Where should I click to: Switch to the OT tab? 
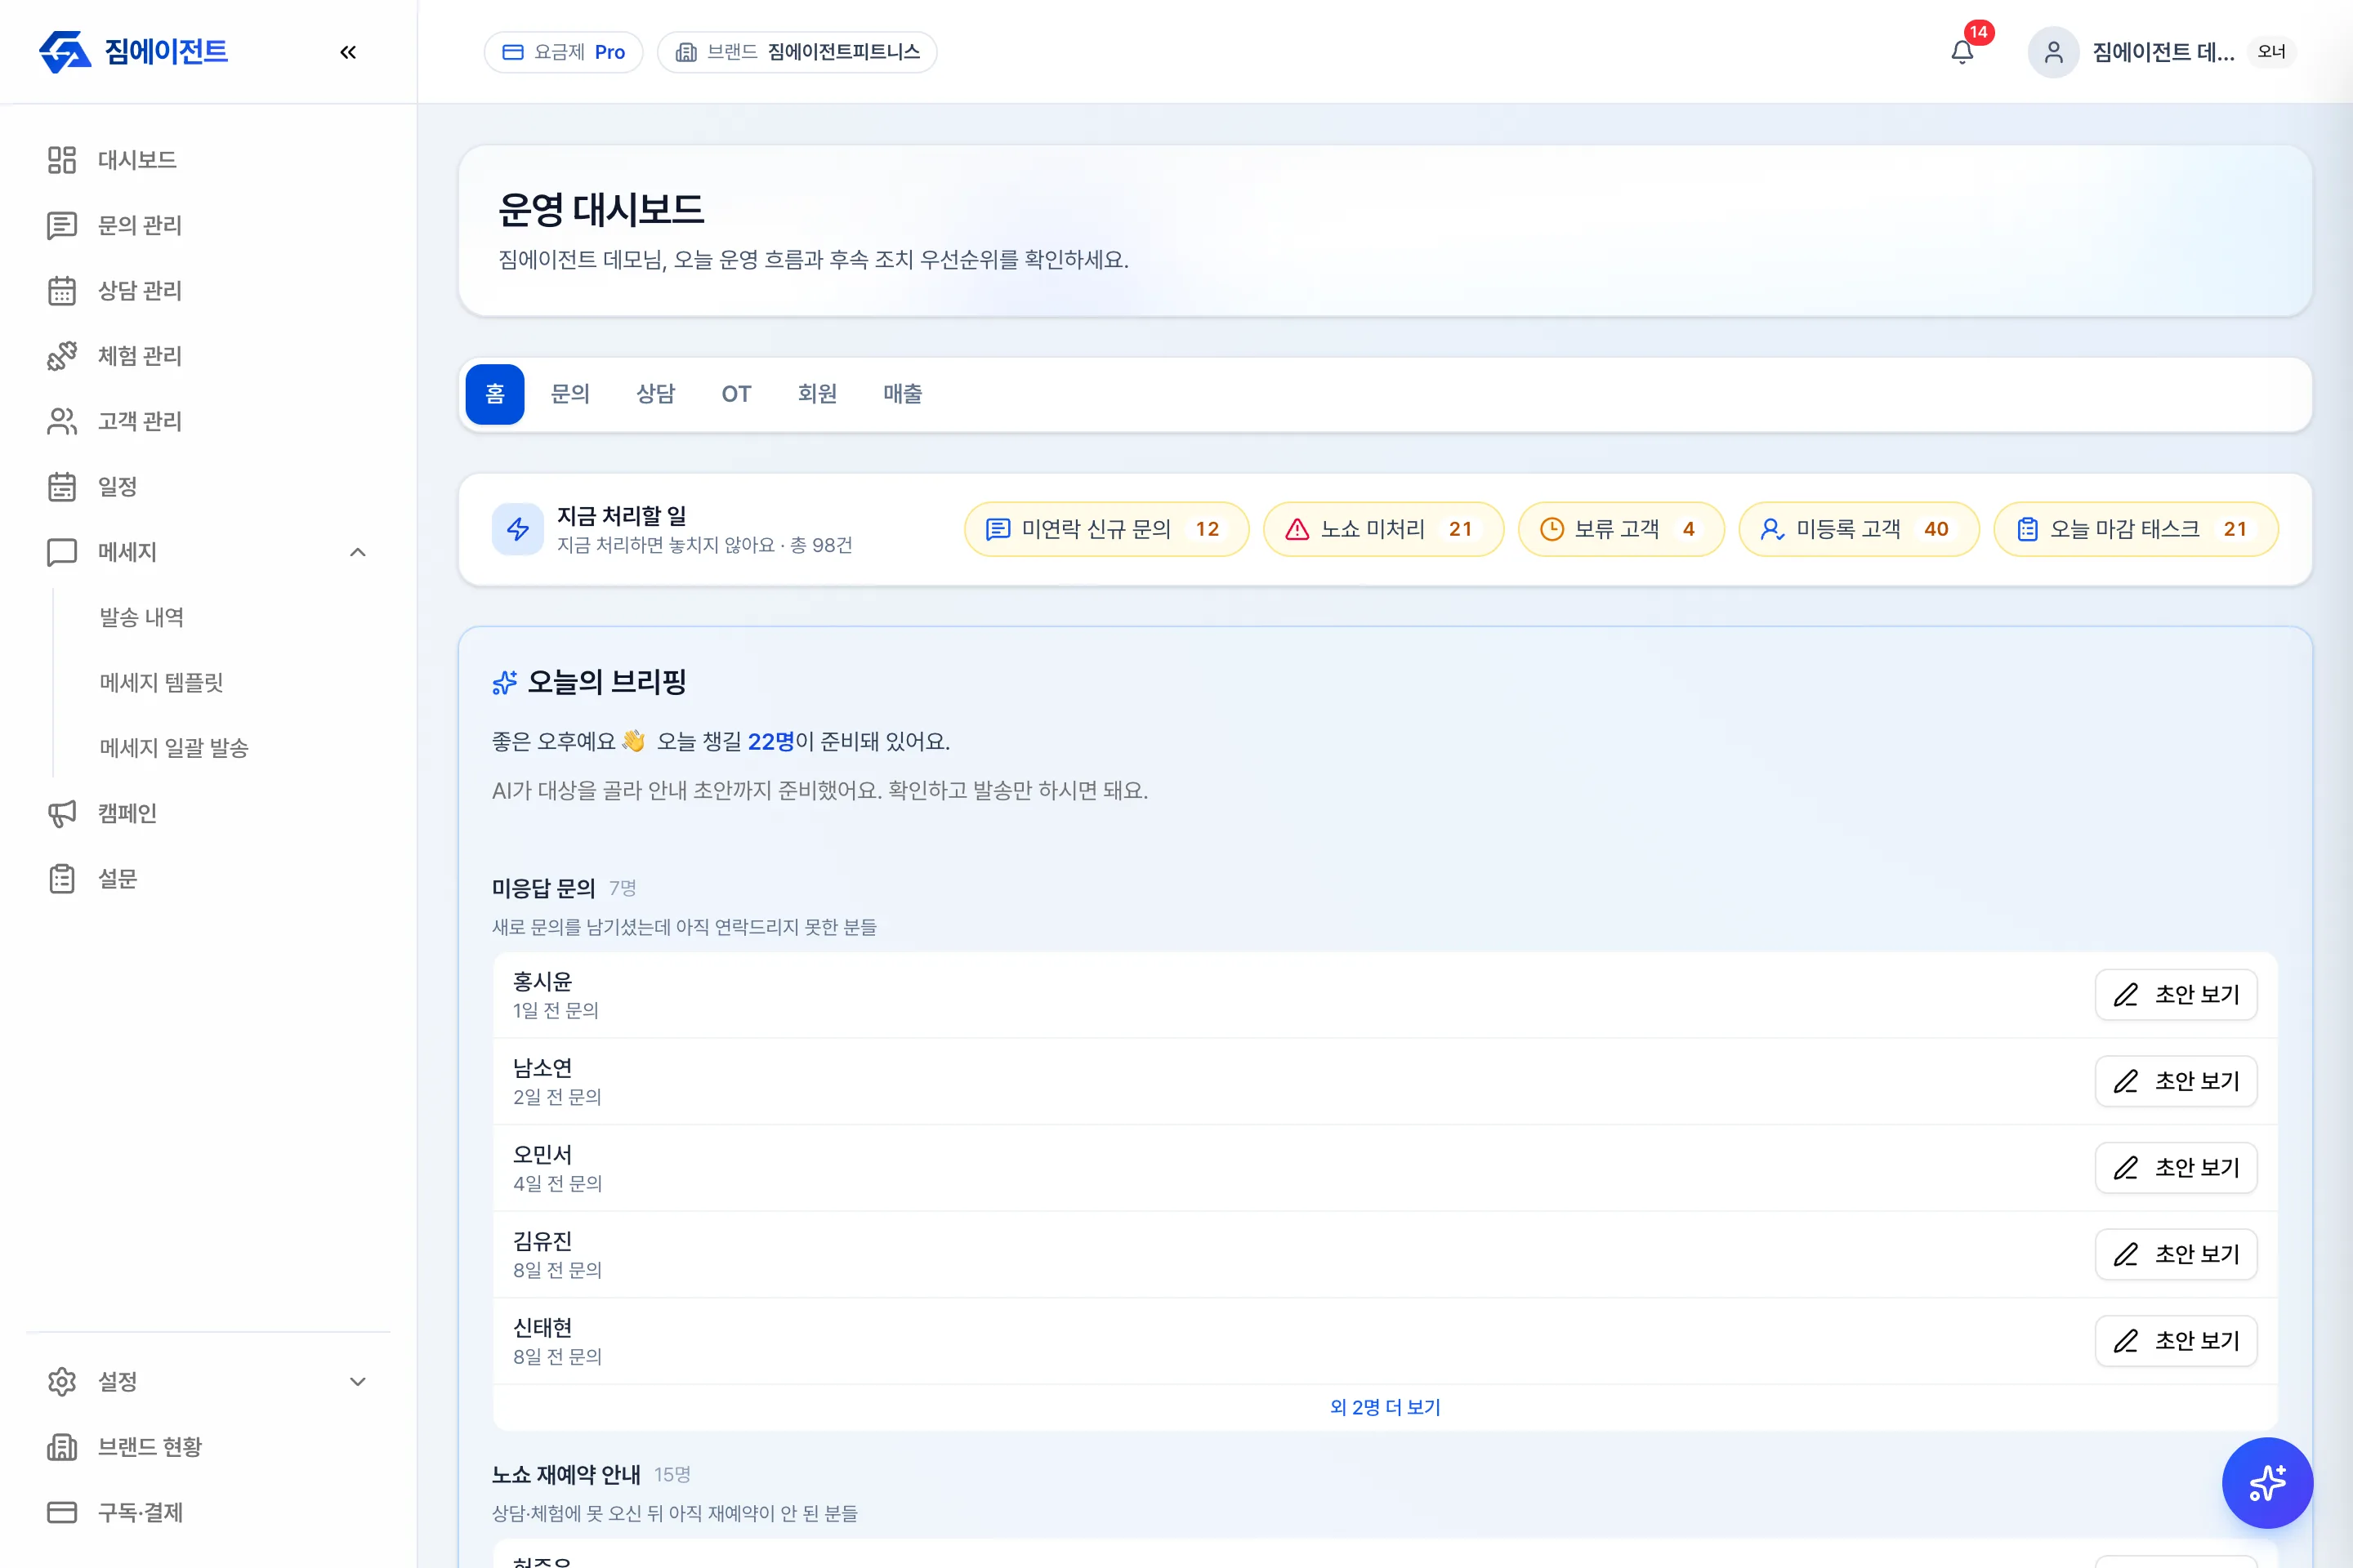(736, 394)
